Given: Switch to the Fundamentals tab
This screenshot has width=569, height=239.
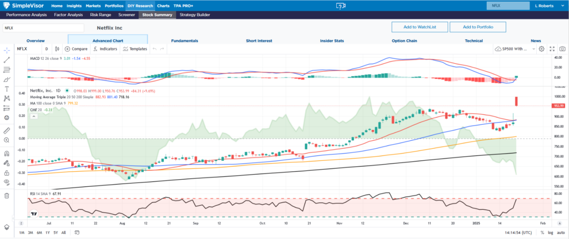Looking at the screenshot, I should pos(184,41).
